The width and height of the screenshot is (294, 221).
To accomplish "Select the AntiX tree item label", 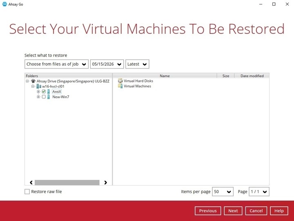I will (x=57, y=92).
